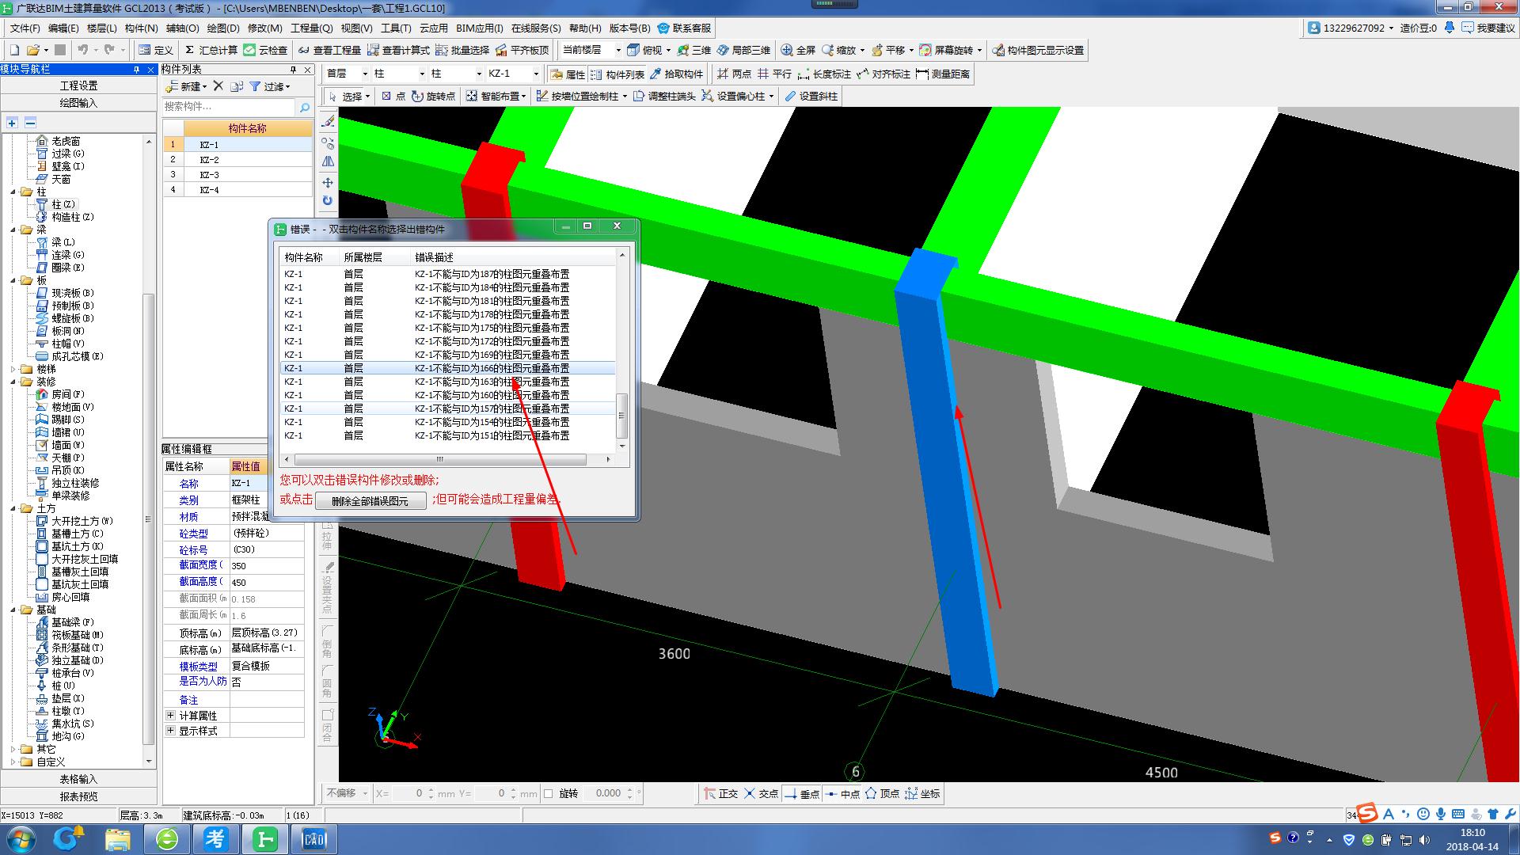Image resolution: width=1520 pixels, height=855 pixels.
Task: Toggle 坐标 coordinate snap
Action: 922,793
